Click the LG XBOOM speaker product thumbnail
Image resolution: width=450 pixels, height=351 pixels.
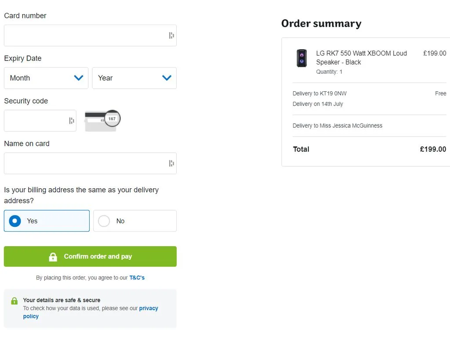(x=301, y=58)
